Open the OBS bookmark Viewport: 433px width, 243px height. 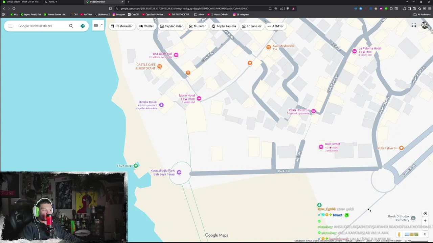74,15
